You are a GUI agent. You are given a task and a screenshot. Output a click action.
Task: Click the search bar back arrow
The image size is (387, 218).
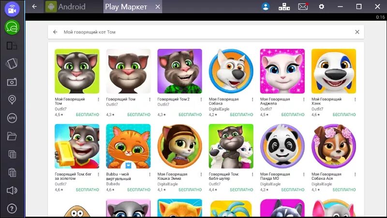[x=55, y=32]
